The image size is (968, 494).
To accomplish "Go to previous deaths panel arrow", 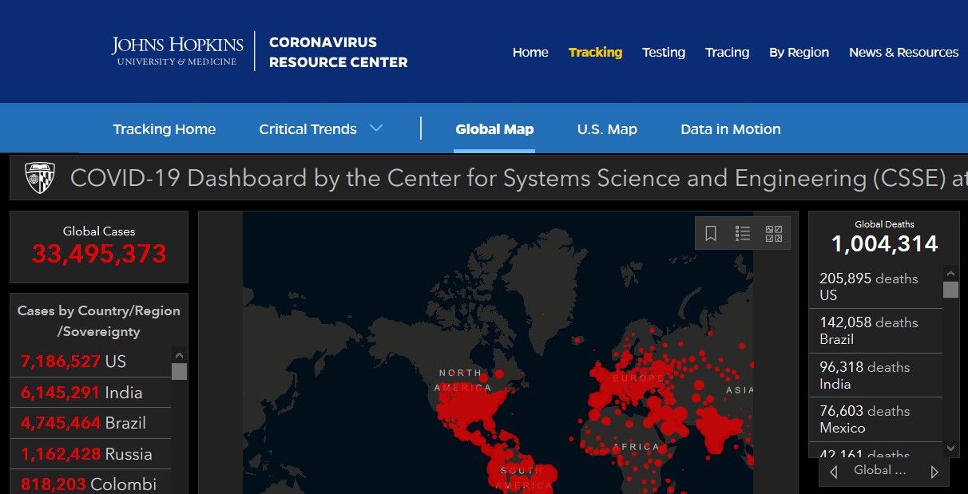I will pyautogui.click(x=834, y=472).
